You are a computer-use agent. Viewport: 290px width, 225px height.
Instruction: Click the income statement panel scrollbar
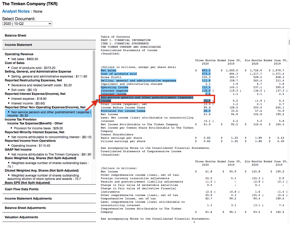(x=94, y=104)
